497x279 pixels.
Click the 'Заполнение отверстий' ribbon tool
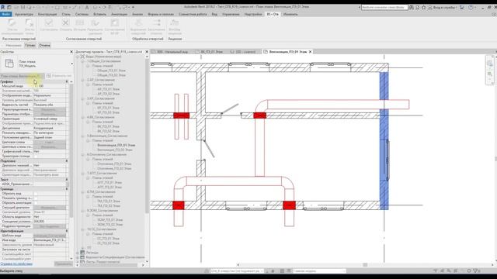pyautogui.click(x=157, y=26)
